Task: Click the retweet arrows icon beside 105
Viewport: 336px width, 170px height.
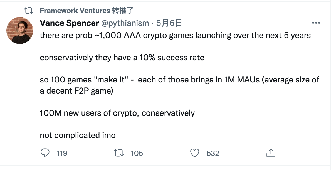Action: (x=119, y=153)
